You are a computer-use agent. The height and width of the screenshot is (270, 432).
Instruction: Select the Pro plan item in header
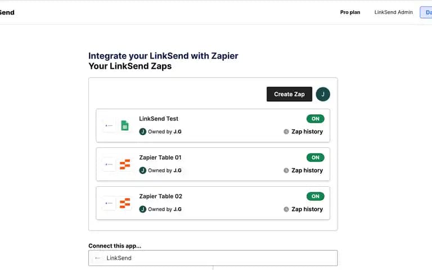pyautogui.click(x=350, y=12)
